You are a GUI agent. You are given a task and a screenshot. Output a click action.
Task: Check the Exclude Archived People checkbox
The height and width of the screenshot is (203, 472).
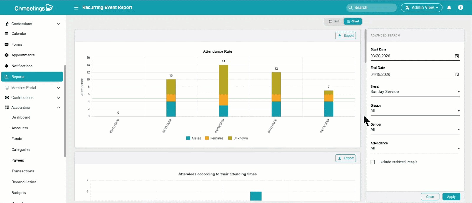[373, 162]
